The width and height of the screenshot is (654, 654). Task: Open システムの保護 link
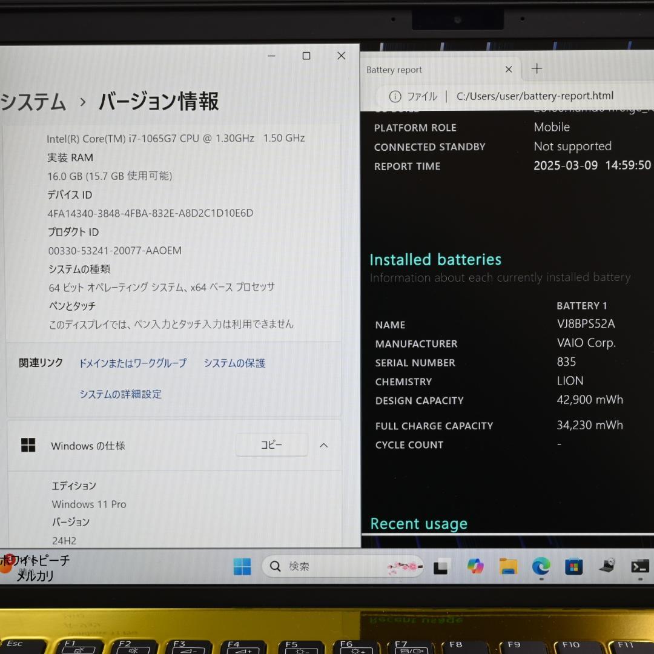click(x=234, y=363)
